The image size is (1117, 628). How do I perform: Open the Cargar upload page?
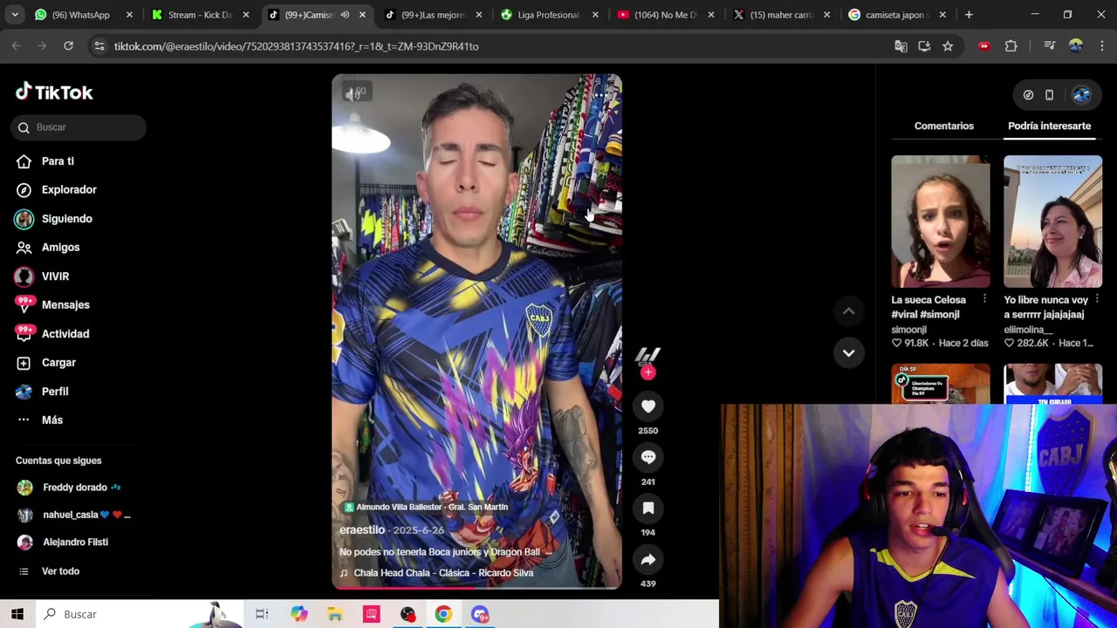tap(58, 363)
